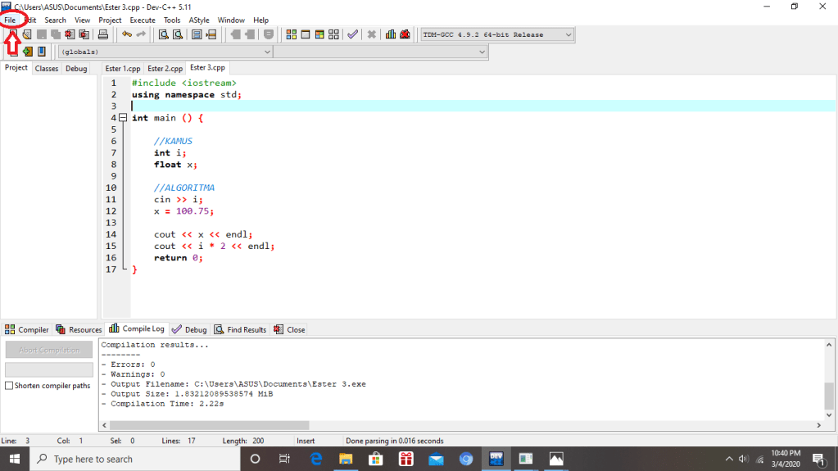Switch to the Ester 1.cpp editor tab
Viewport: 838px width, 471px height.
tap(123, 69)
